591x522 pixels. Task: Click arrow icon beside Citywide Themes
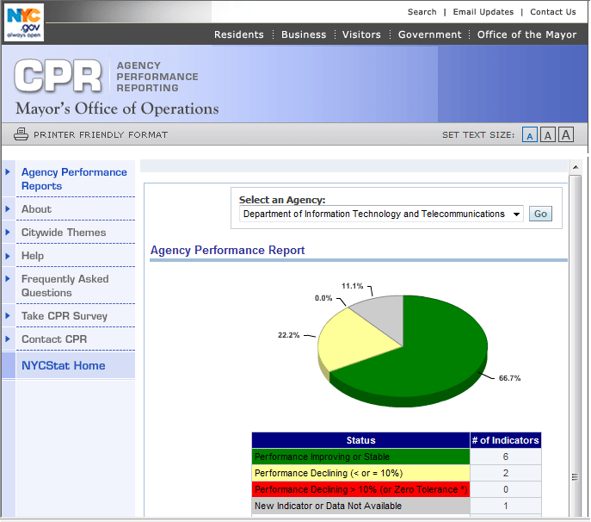(8, 232)
